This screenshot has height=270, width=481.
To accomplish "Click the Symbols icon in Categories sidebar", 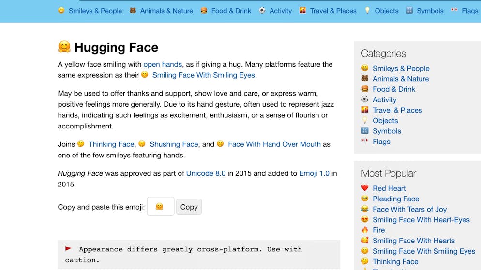I will 365,130.
